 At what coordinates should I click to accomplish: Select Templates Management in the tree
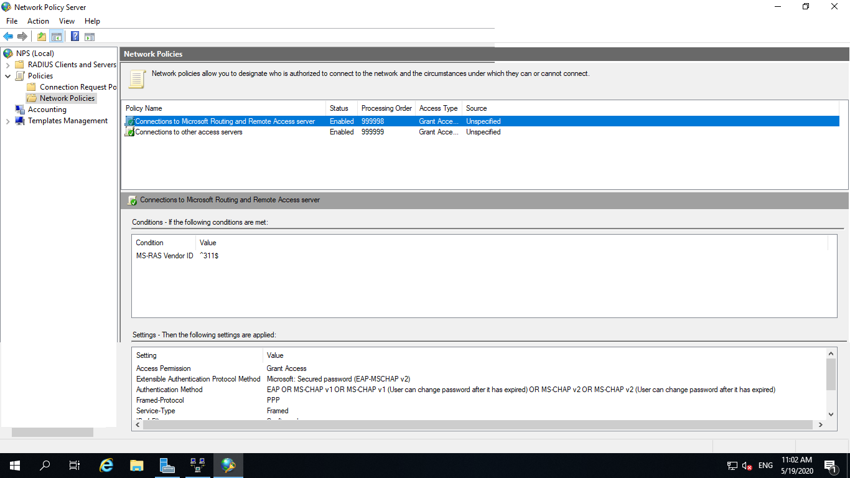click(68, 121)
